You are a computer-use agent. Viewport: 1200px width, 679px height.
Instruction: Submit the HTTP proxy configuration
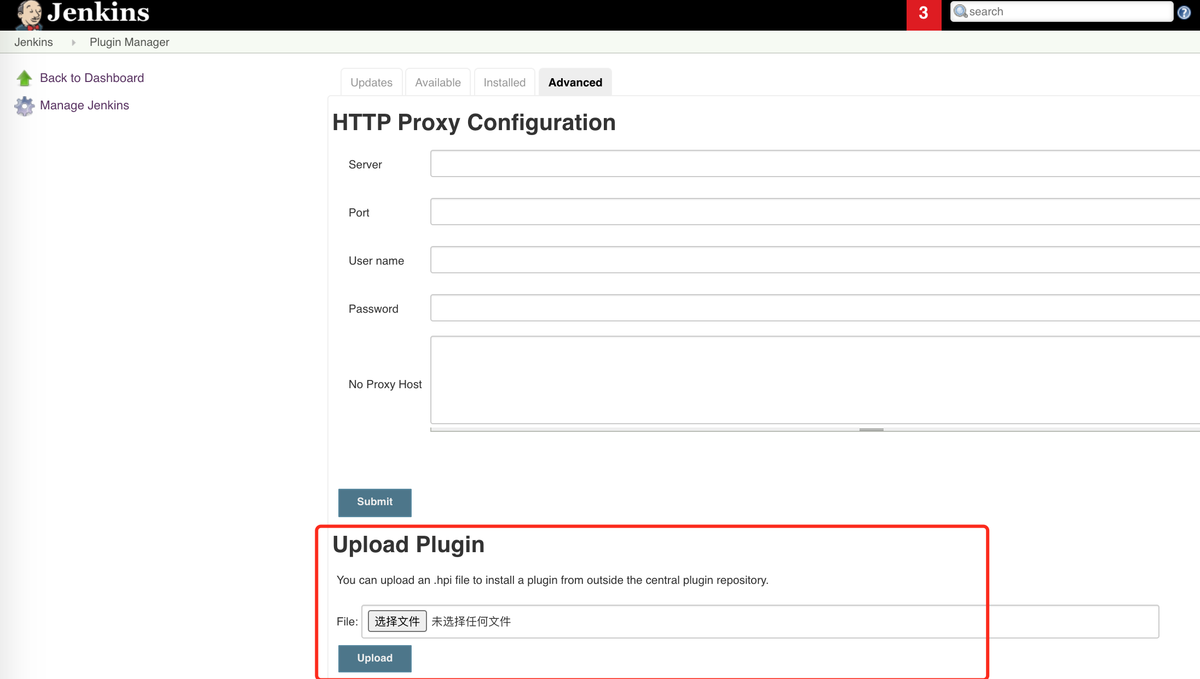(x=375, y=502)
